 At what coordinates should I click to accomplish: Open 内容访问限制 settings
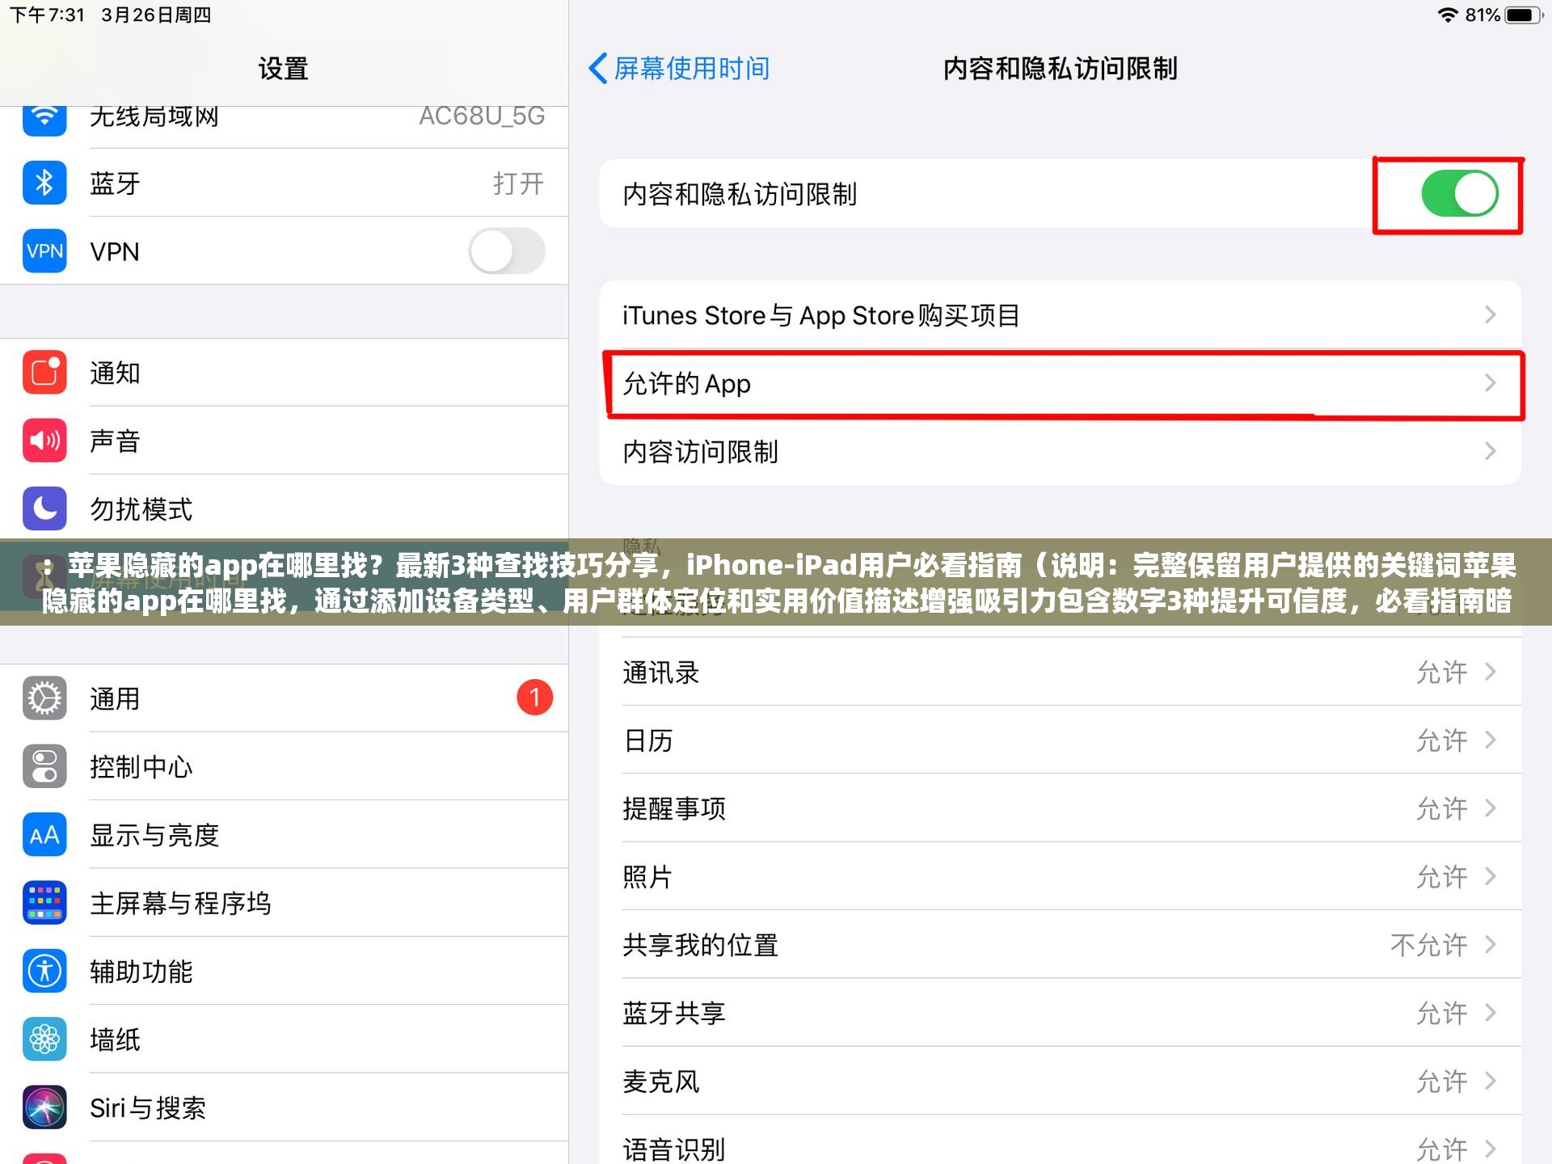click(x=1061, y=451)
